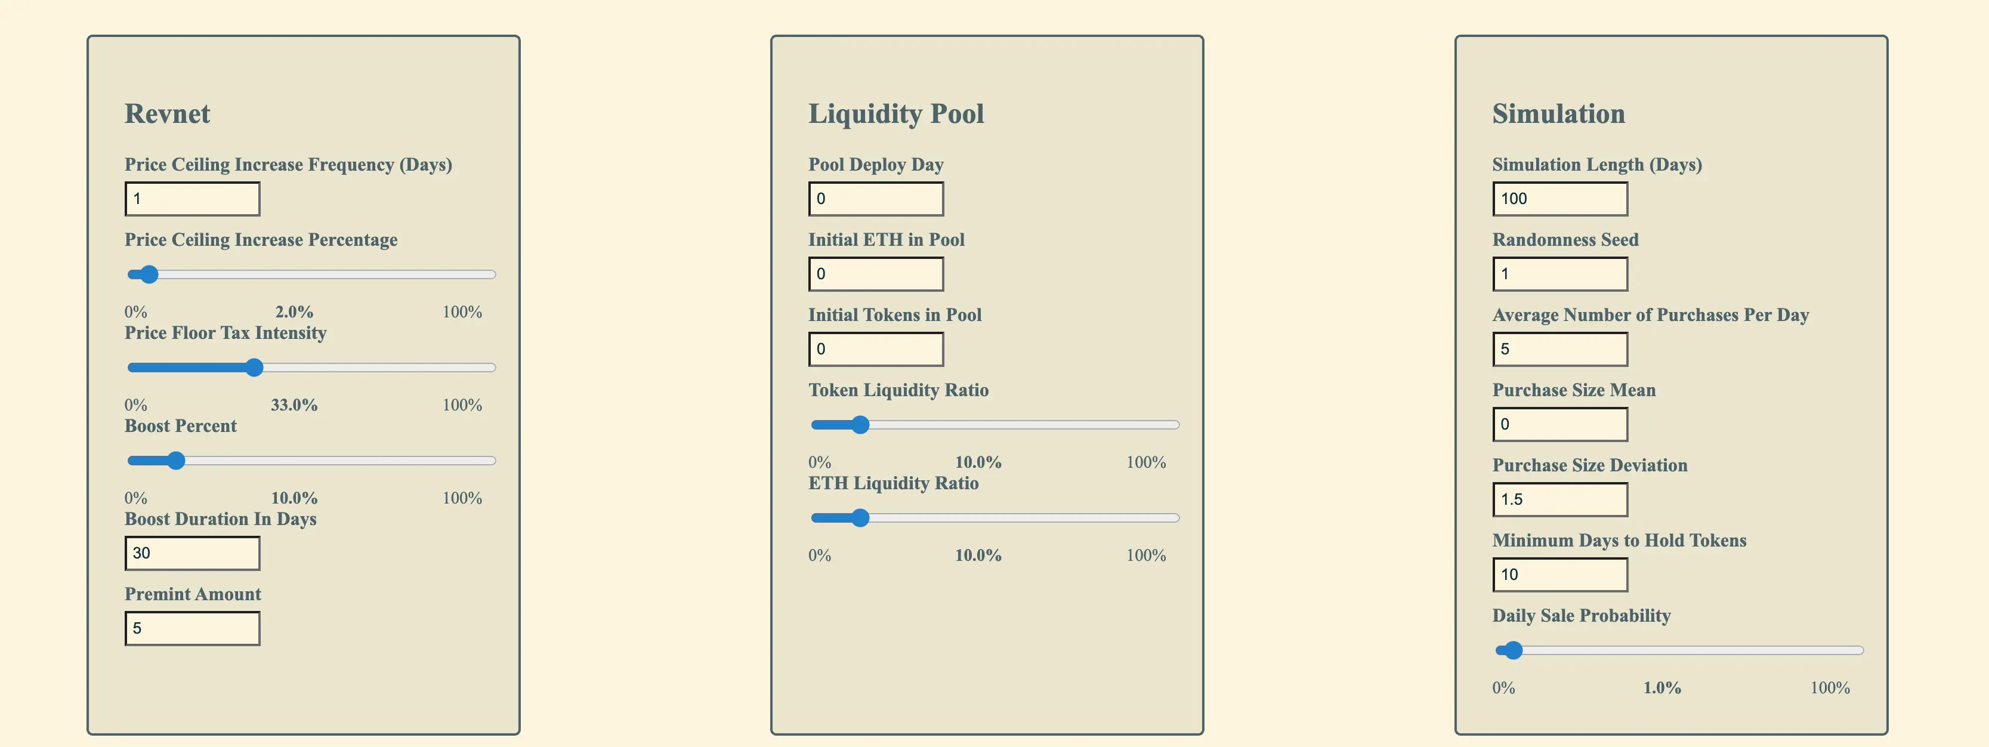Viewport: 1989px width, 747px height.
Task: Click the Liquidity Pool panel title
Action: tap(895, 113)
